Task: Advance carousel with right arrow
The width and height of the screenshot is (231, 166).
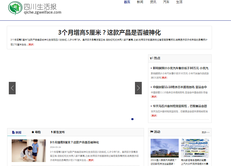Action: pyautogui.click(x=138, y=88)
